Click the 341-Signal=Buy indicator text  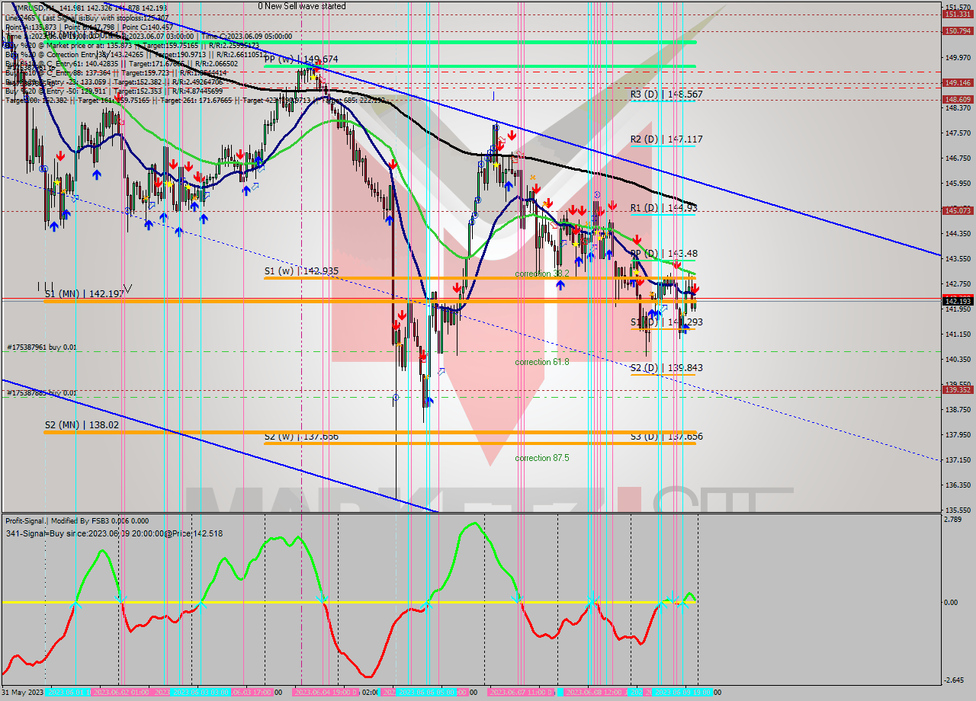114,533
